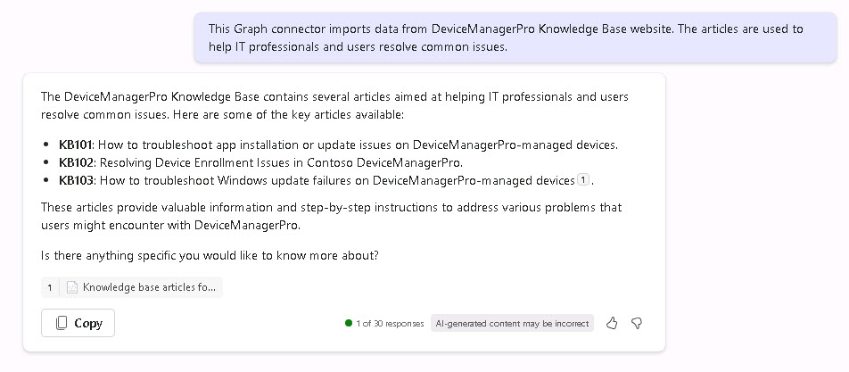Screen dimensions: 849x372
Task: Give the response a thumbs down
Action: 637,323
